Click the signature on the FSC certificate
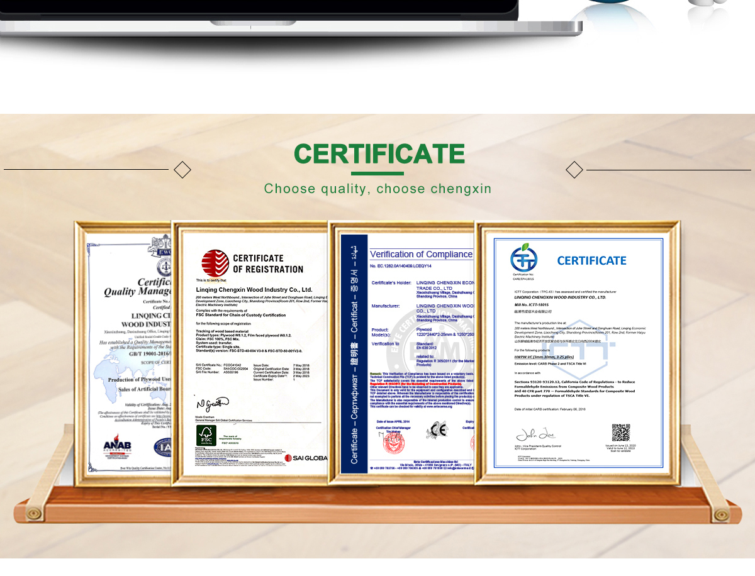Viewport: 755px width, 576px height. (213, 404)
